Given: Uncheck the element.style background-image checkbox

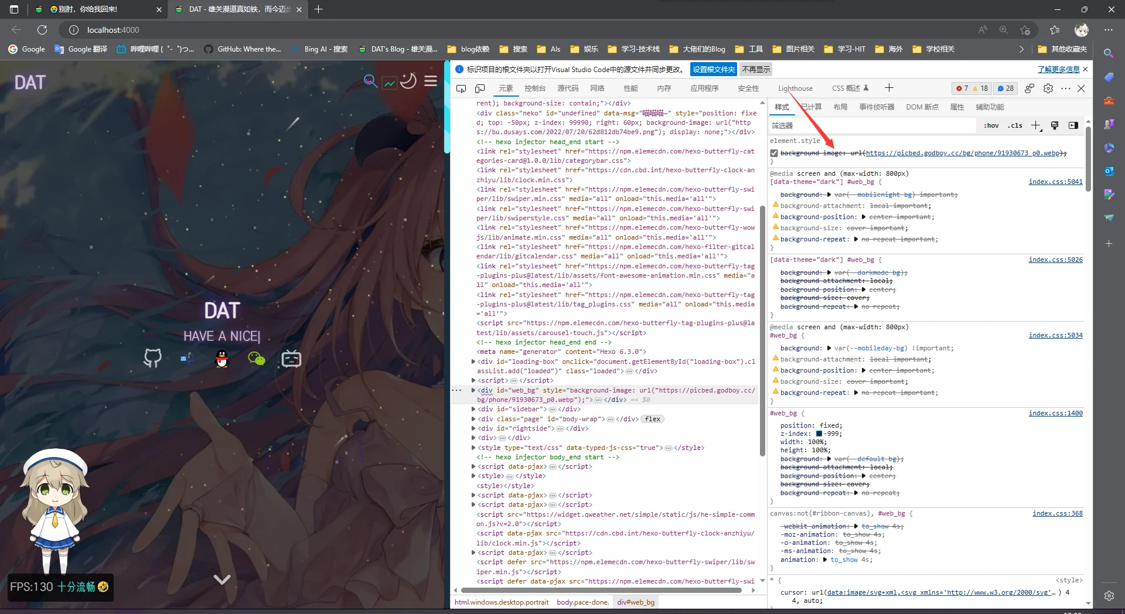Looking at the screenshot, I should pyautogui.click(x=774, y=153).
